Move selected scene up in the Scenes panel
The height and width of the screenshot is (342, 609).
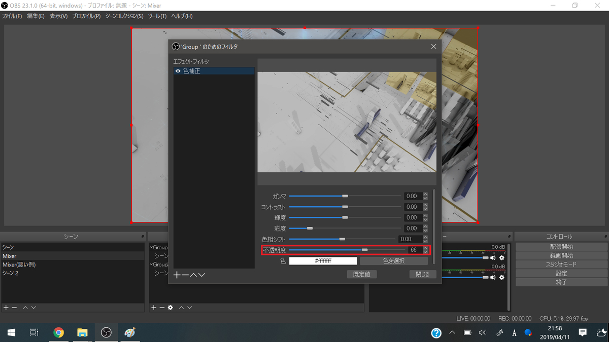coord(25,308)
